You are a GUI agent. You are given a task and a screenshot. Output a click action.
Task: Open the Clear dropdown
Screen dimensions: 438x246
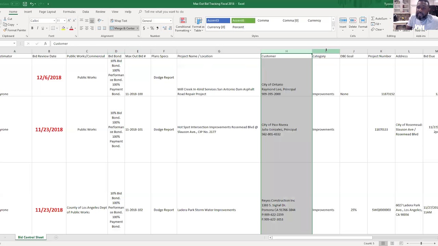[x=377, y=29]
